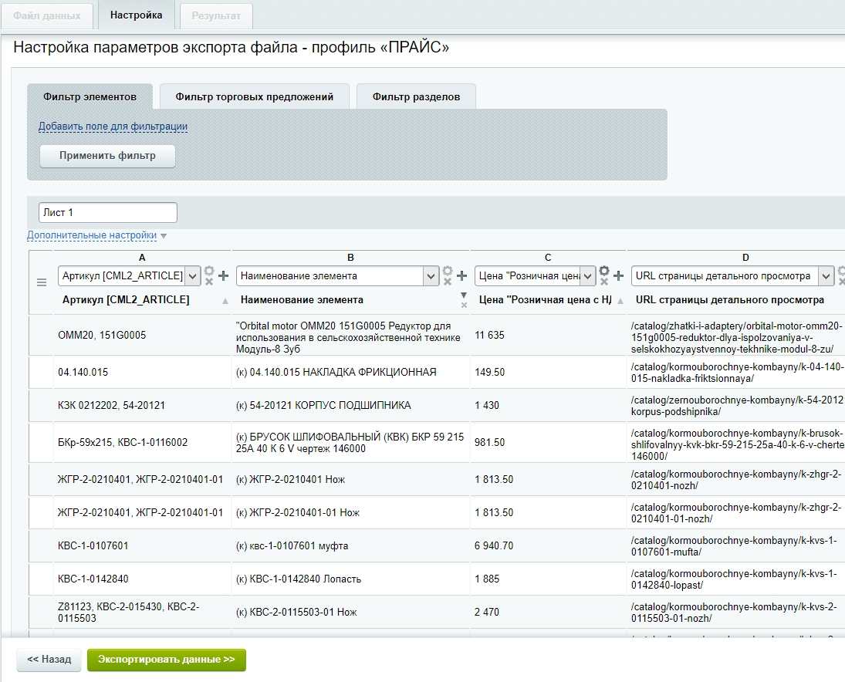The image size is (845, 682).
Task: Select column D header letter
Action: tap(745, 258)
